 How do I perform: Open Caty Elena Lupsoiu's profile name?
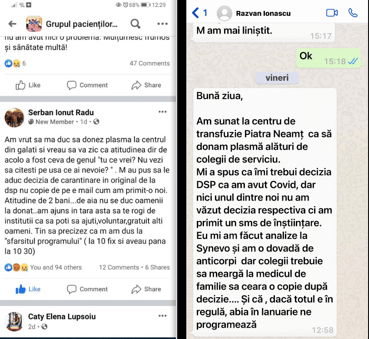tap(62, 316)
